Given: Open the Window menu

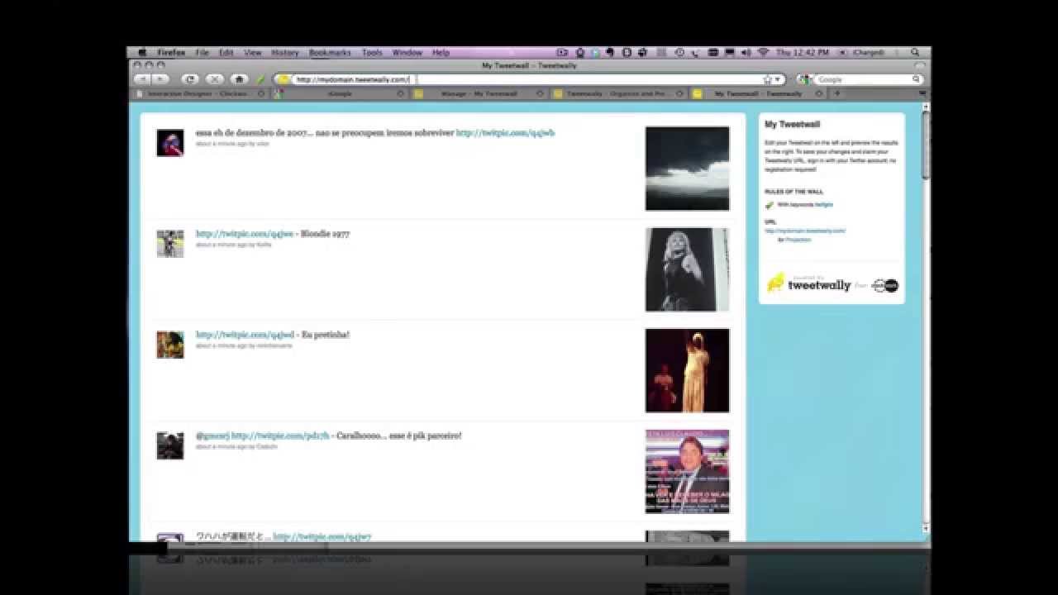Looking at the screenshot, I should [407, 52].
